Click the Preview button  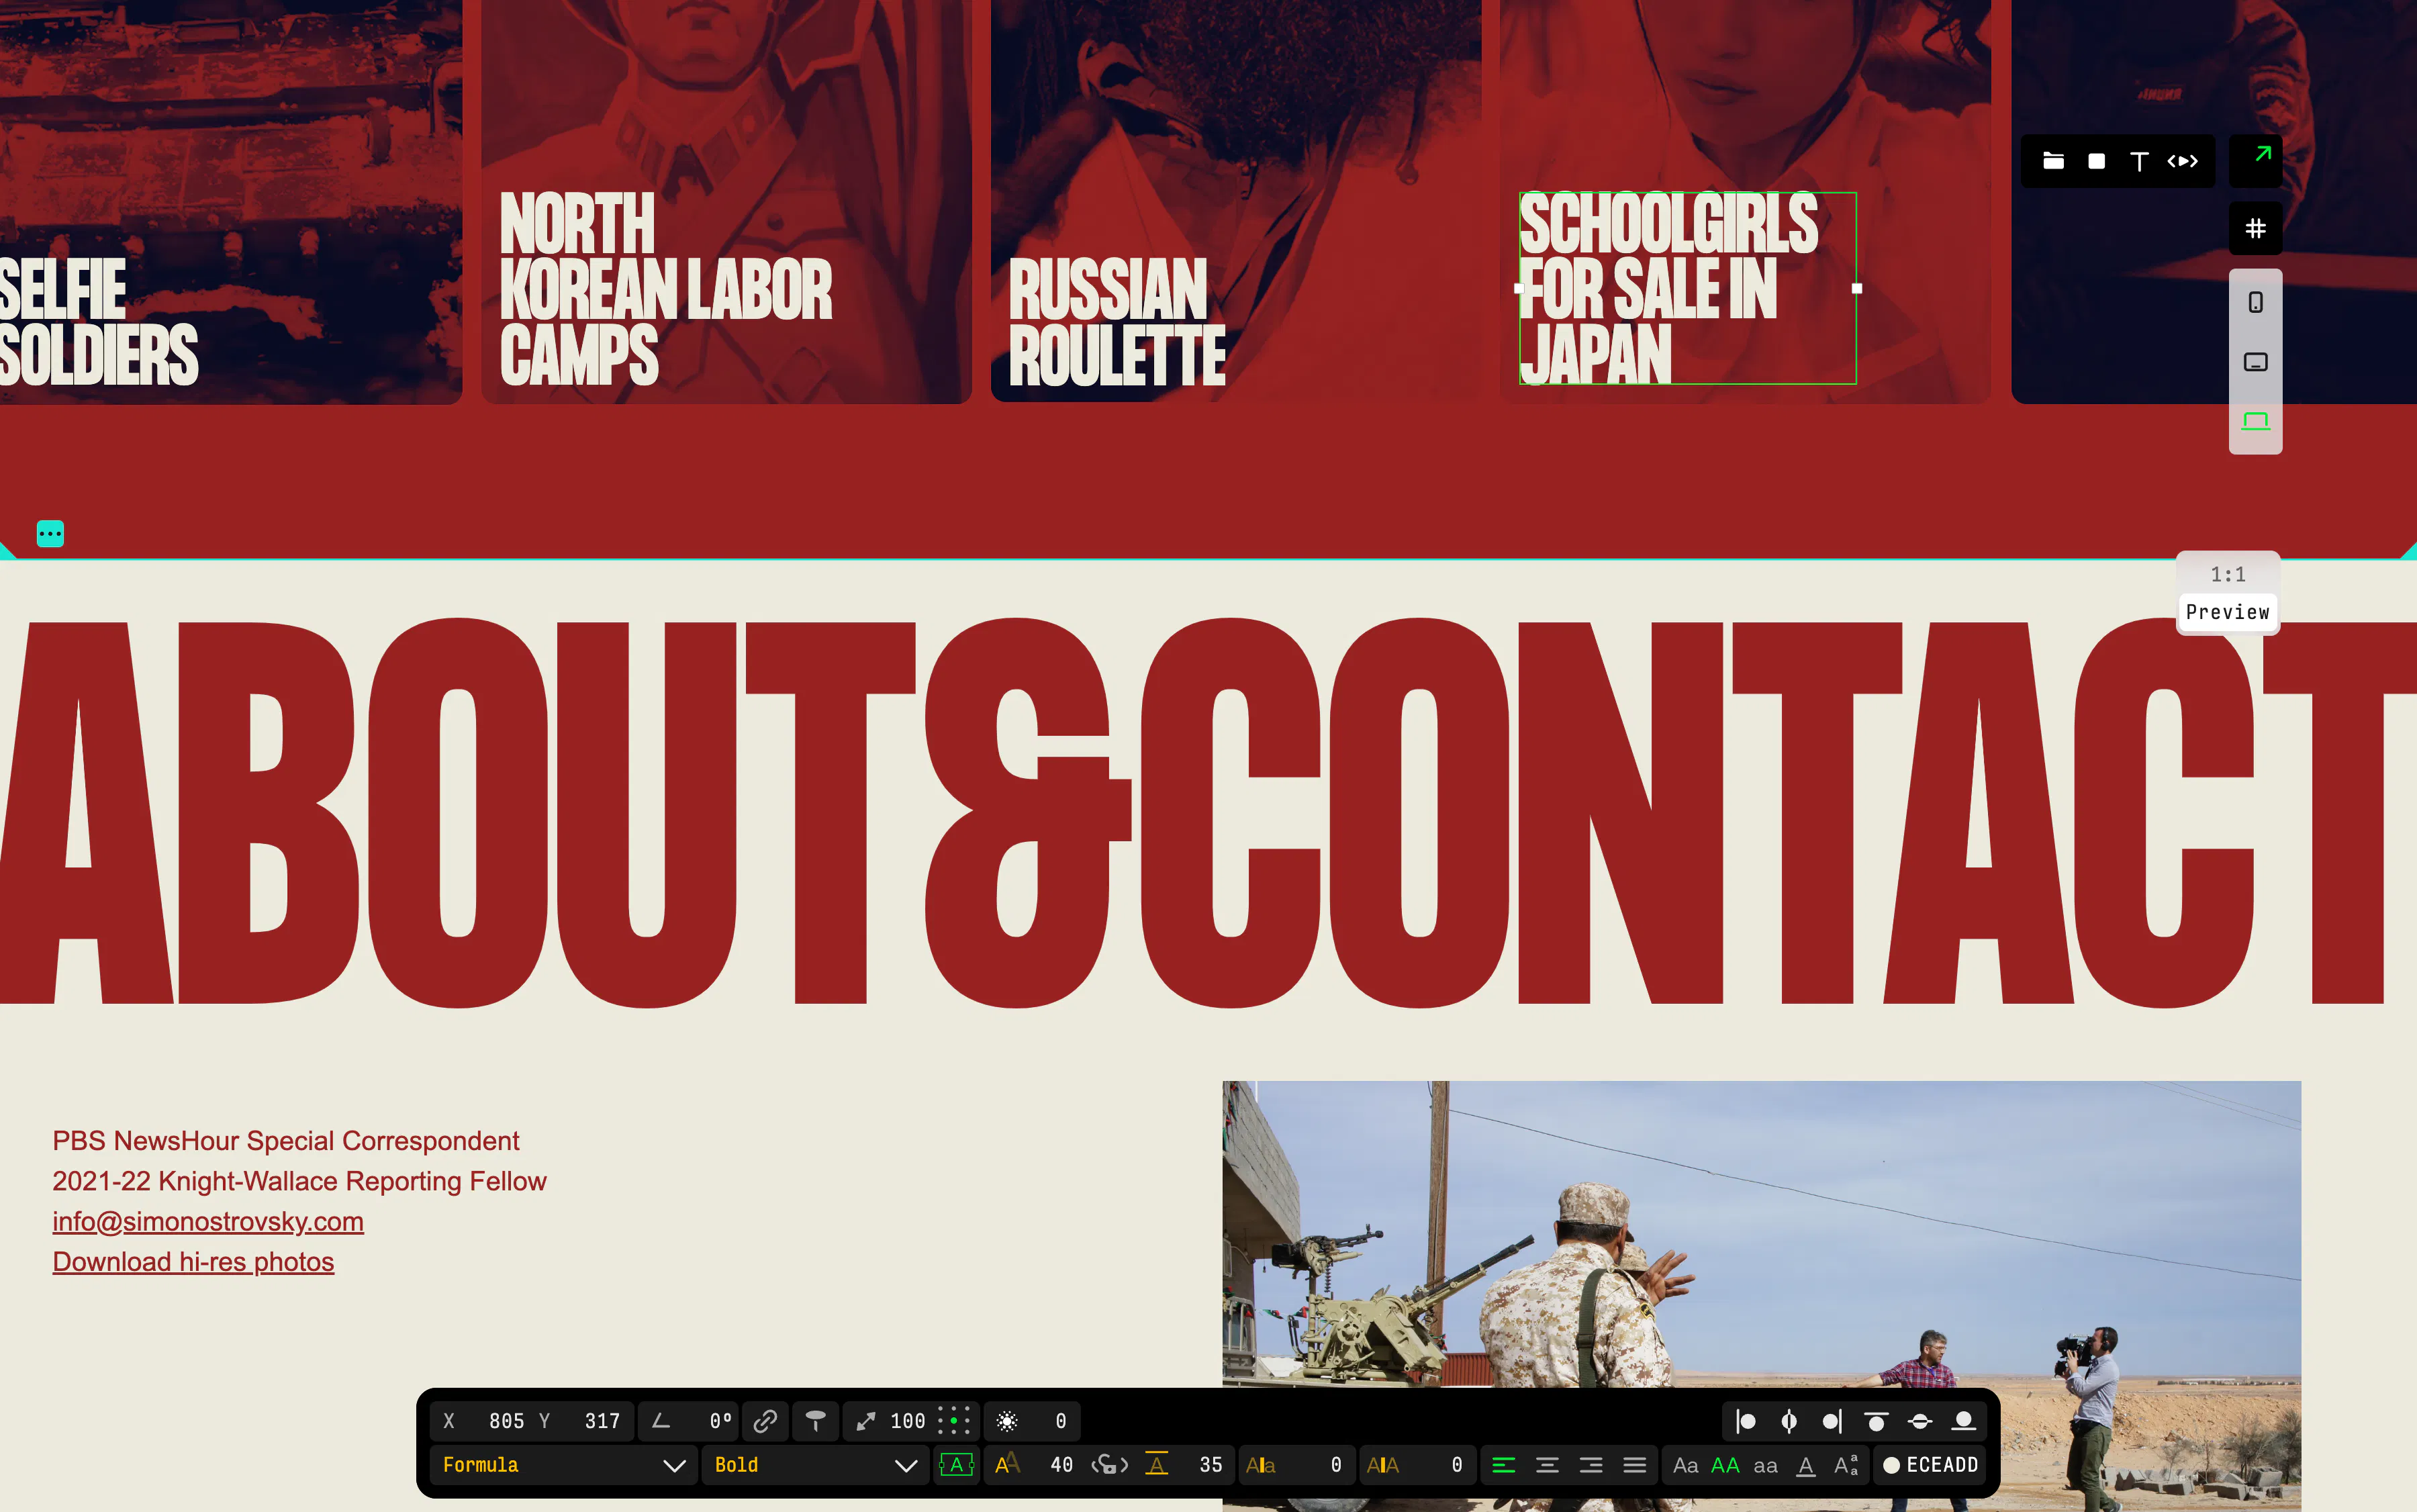pos(2227,612)
